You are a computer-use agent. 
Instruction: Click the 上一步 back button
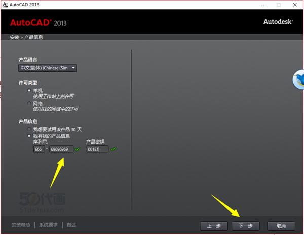tap(214, 226)
